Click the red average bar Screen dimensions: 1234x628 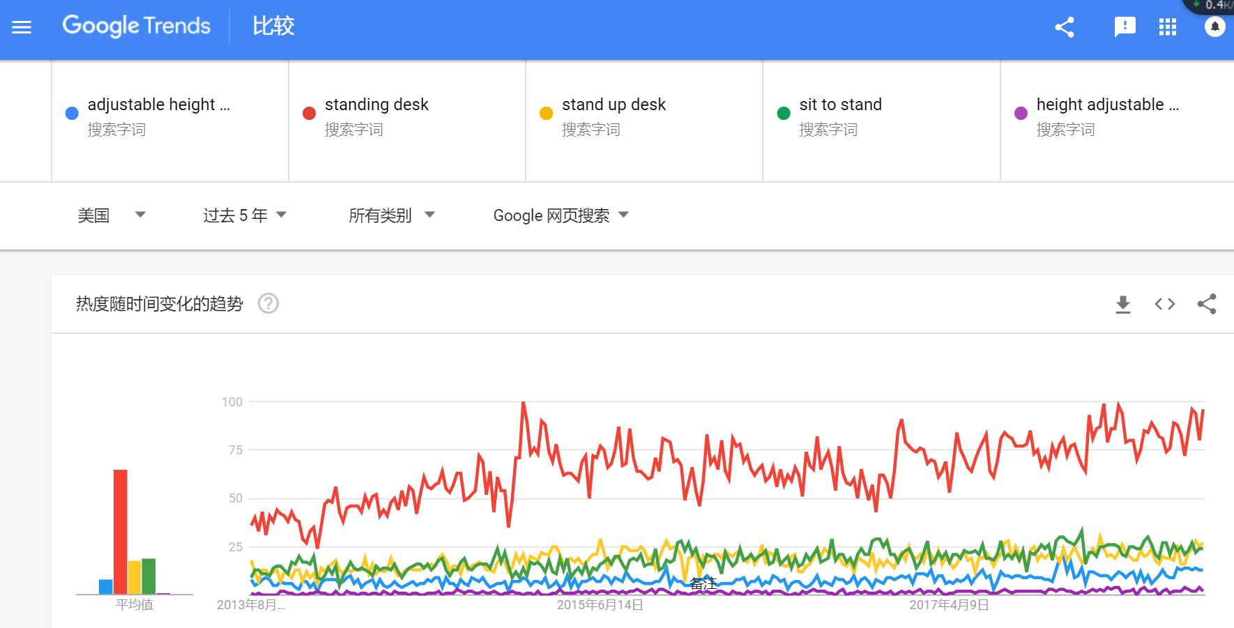point(121,531)
